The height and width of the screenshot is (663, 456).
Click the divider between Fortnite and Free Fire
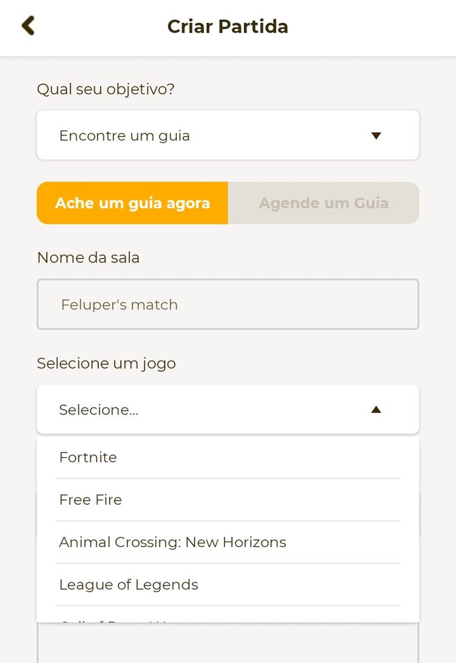(x=228, y=479)
